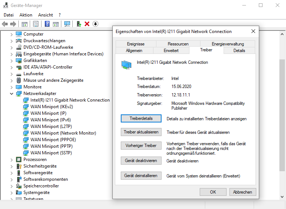Toggle the console tree view toolbar icon

pyautogui.click(x=25, y=24)
